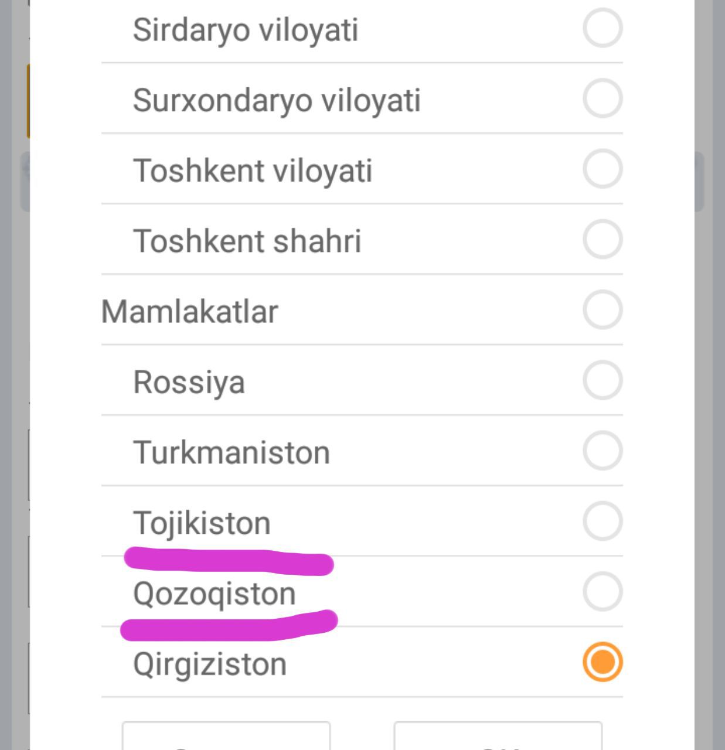Enable the Toshkent shahri radio button

tap(603, 239)
